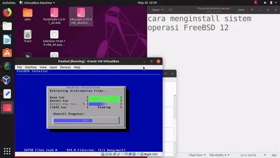Click the green globe dock icon
The image size is (280, 158).
click(7, 66)
